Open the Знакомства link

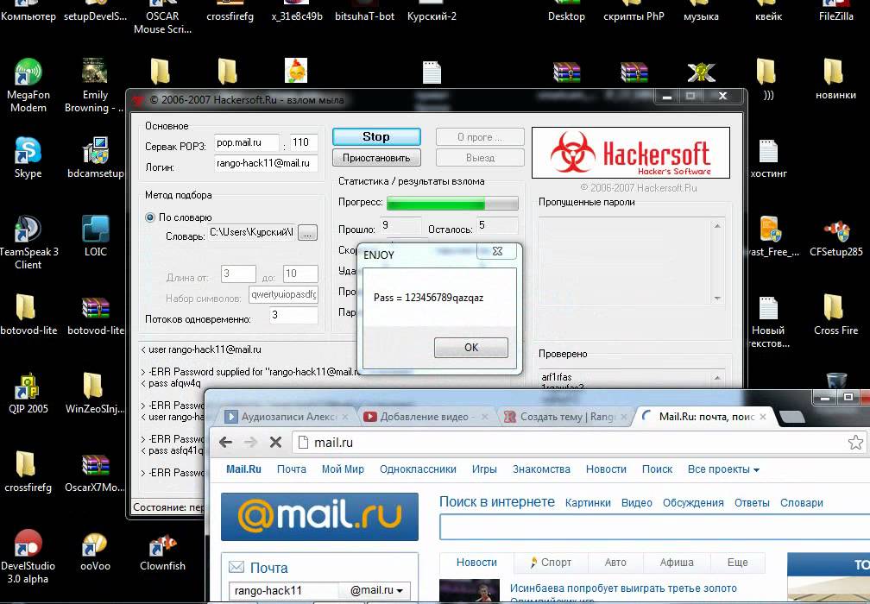click(x=541, y=469)
